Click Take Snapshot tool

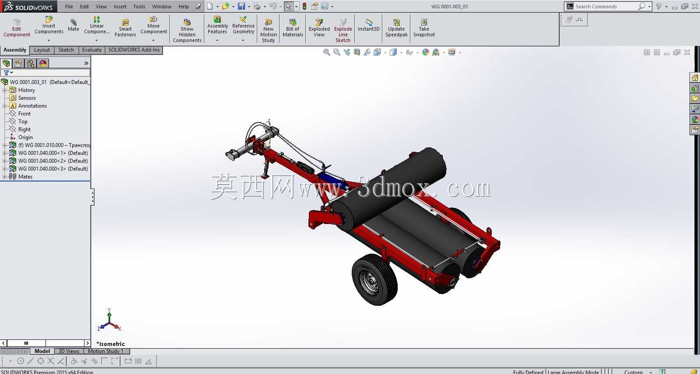pos(424,28)
